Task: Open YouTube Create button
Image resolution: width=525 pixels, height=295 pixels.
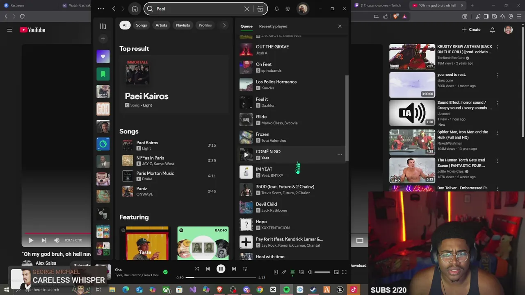Action: 471,29
